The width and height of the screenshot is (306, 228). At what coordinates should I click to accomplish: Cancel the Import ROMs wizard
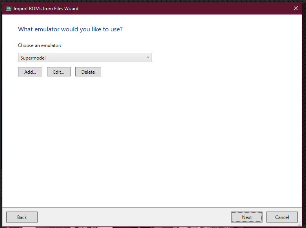click(x=282, y=217)
